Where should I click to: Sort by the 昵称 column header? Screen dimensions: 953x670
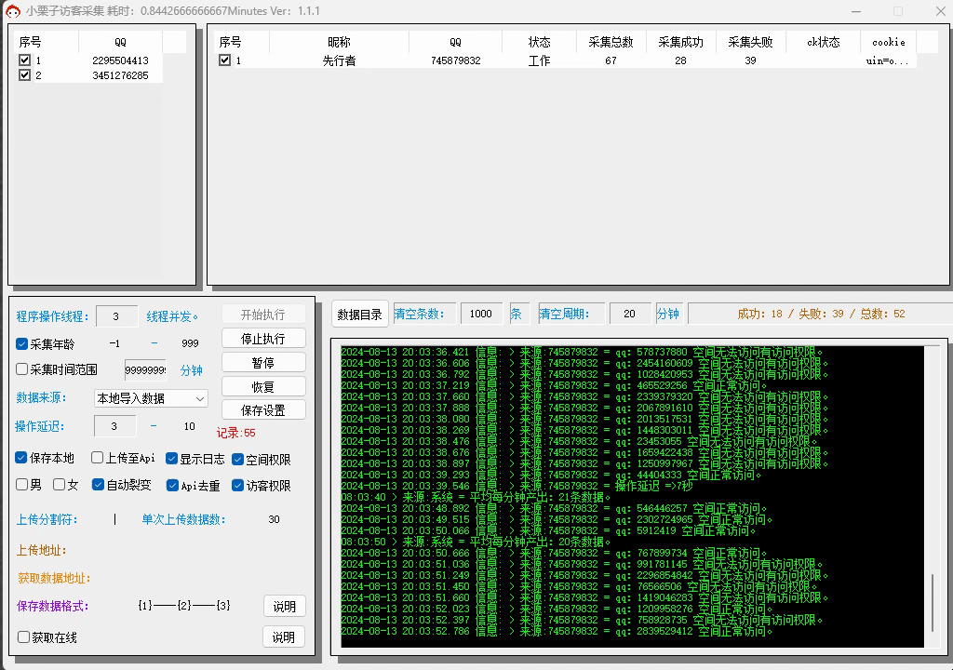[339, 42]
